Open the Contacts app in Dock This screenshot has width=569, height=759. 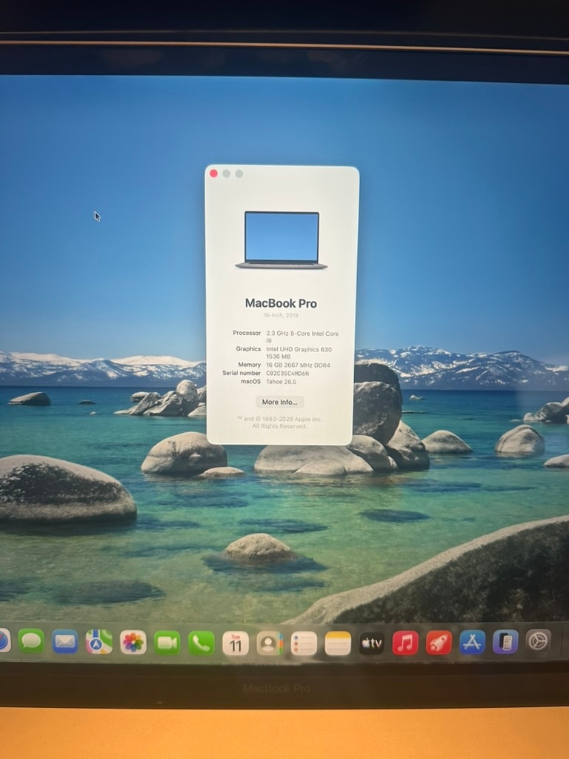click(x=270, y=643)
